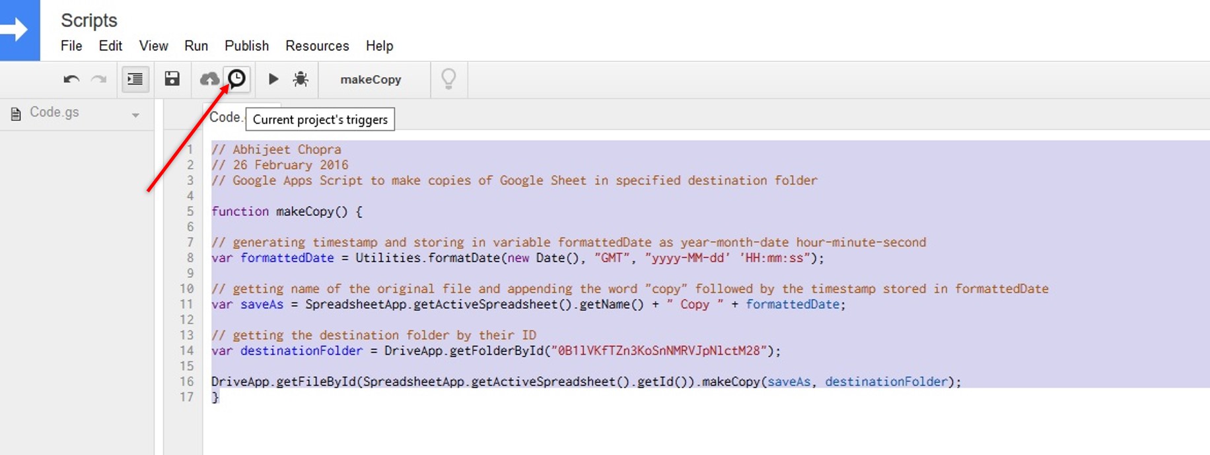Open the Run menu

click(196, 46)
